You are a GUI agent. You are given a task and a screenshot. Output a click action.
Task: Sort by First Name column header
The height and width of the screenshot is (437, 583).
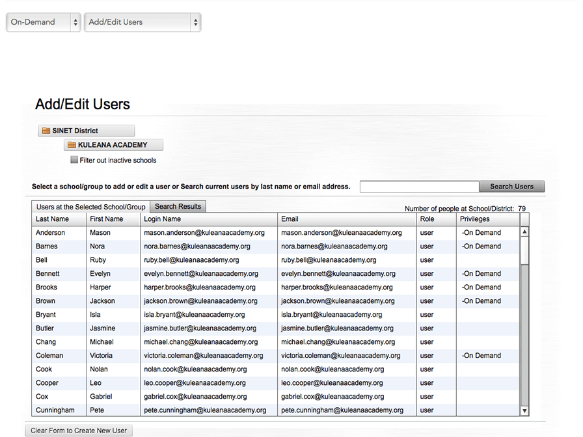coord(113,219)
